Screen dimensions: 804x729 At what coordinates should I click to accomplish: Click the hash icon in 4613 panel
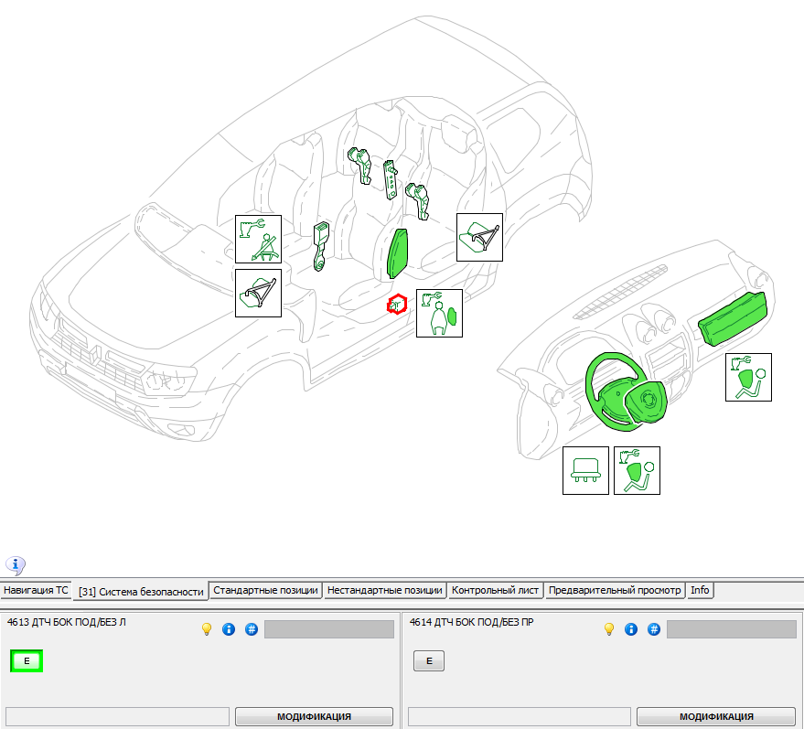coord(251,629)
